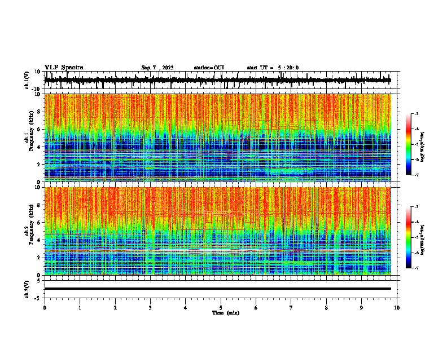
Task: Click the log(PSD) label beside ch.2 colorbar
Action: coord(422,240)
